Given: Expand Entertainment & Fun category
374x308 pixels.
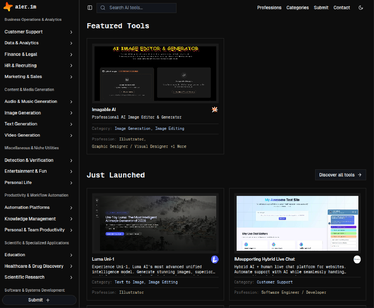Looking at the screenshot, I should (x=38, y=171).
